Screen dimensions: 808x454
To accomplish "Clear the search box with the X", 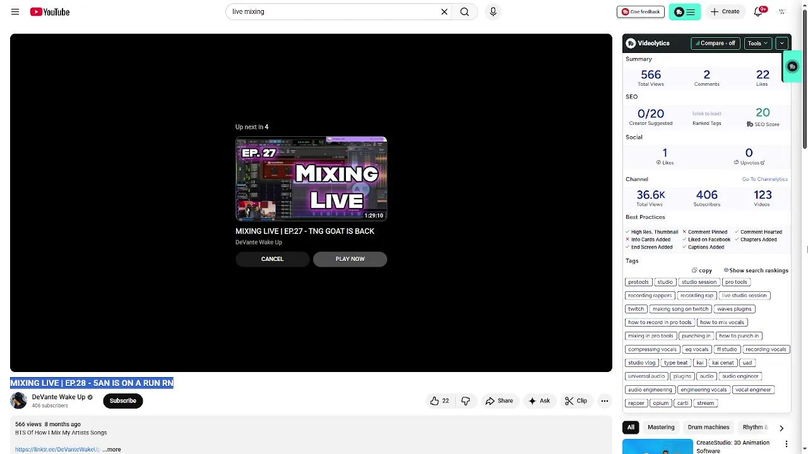I will click(444, 11).
